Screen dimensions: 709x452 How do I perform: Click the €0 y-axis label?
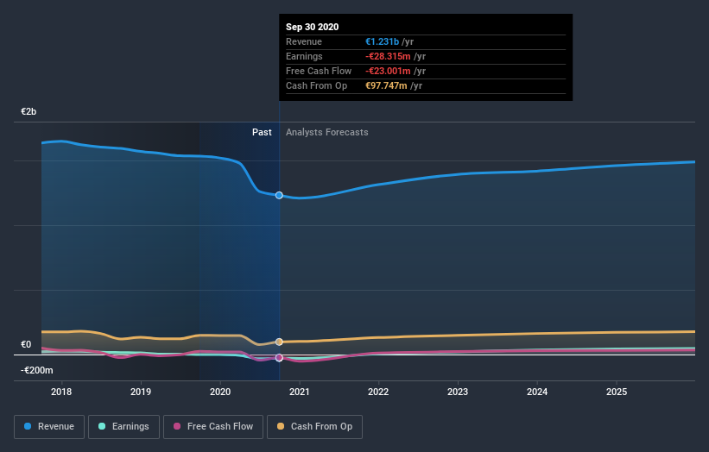[26, 344]
